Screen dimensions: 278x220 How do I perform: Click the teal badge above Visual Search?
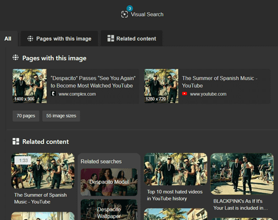[x=130, y=8]
